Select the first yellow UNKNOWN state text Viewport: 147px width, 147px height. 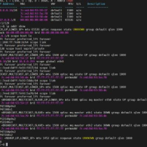click(79, 29)
